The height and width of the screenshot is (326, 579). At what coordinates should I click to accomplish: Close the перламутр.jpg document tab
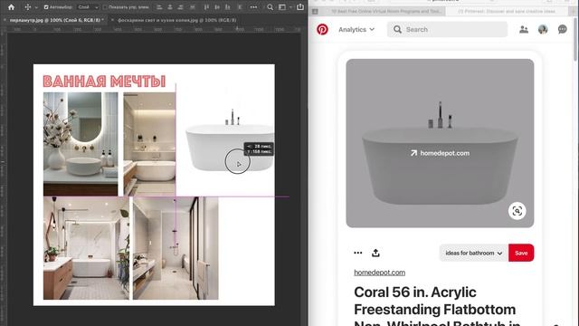(5, 20)
